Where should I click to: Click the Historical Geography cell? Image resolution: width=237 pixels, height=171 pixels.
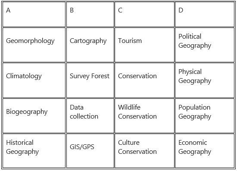[34, 151]
